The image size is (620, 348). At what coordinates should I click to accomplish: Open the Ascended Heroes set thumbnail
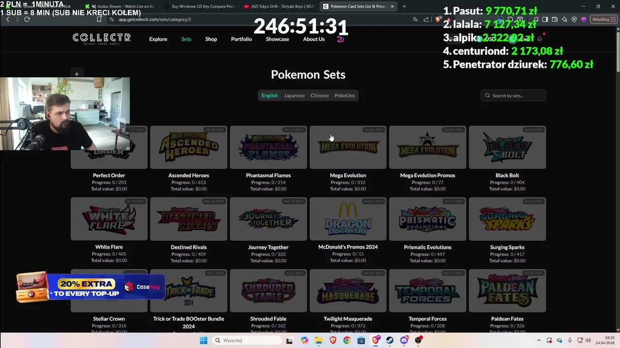pyautogui.click(x=188, y=147)
